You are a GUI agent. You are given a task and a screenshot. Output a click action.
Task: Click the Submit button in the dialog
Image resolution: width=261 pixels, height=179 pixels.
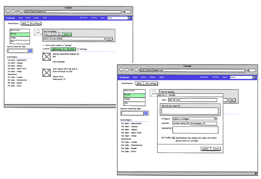point(206,149)
